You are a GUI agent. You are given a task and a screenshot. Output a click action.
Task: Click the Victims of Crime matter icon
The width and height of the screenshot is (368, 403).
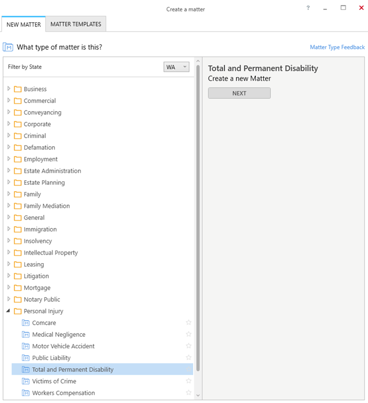pyautogui.click(x=25, y=381)
